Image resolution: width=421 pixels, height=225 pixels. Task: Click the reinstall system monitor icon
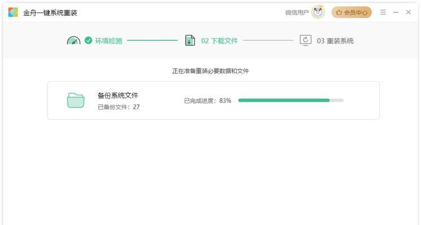[305, 40]
